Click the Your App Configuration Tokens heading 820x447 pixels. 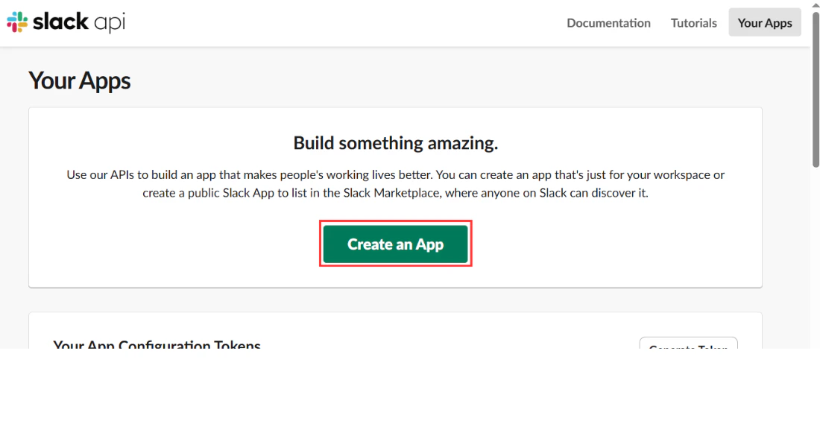click(x=157, y=344)
